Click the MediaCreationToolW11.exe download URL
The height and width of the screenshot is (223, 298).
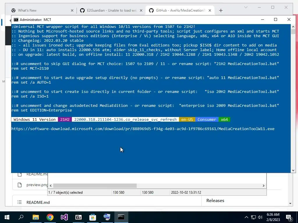pos(143,129)
